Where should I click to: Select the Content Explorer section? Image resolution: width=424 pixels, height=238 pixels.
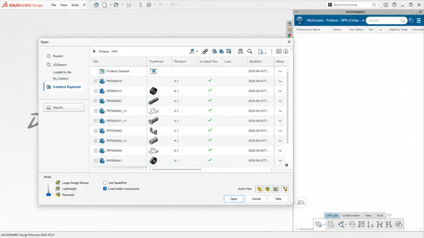point(64,87)
